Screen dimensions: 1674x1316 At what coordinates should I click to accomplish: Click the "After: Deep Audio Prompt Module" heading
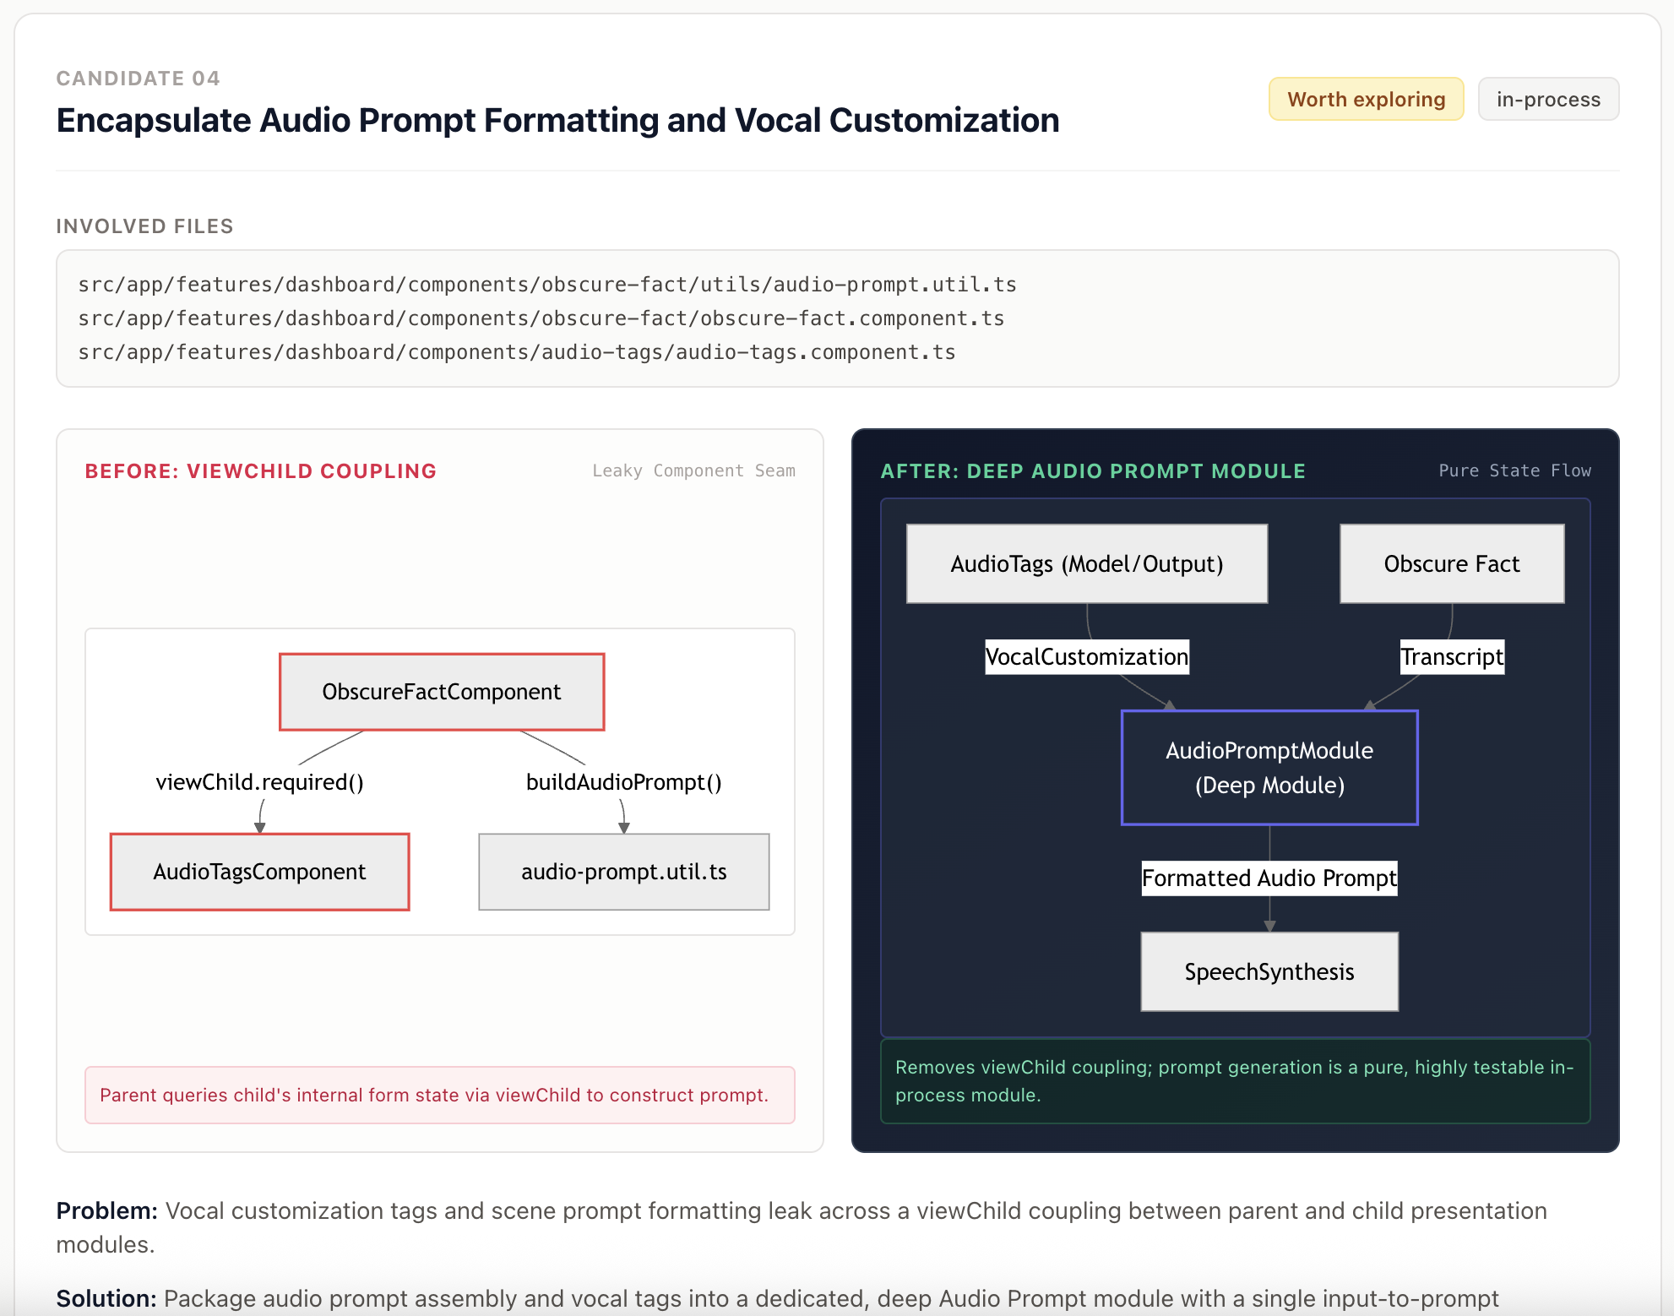(1093, 471)
